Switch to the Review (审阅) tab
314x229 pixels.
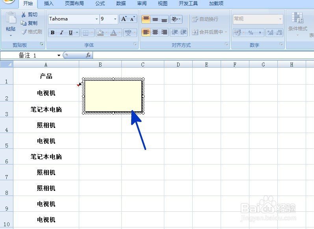(x=142, y=4)
